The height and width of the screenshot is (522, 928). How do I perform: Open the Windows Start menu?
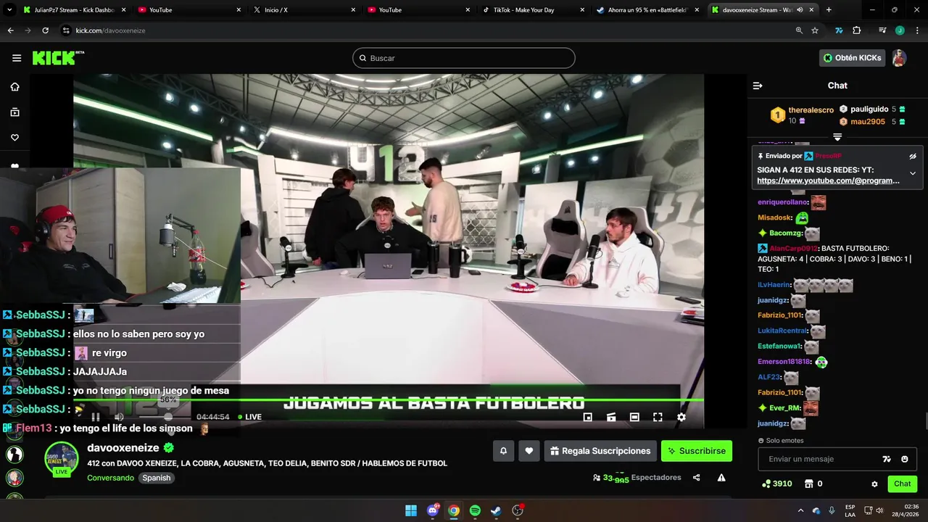(x=411, y=510)
